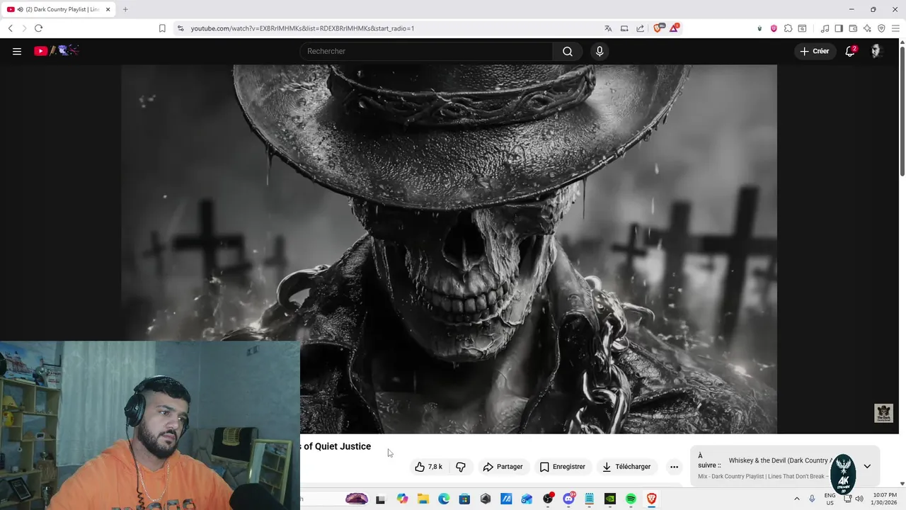The image size is (906, 510).
Task: Reload the YouTube page
Action: click(39, 28)
